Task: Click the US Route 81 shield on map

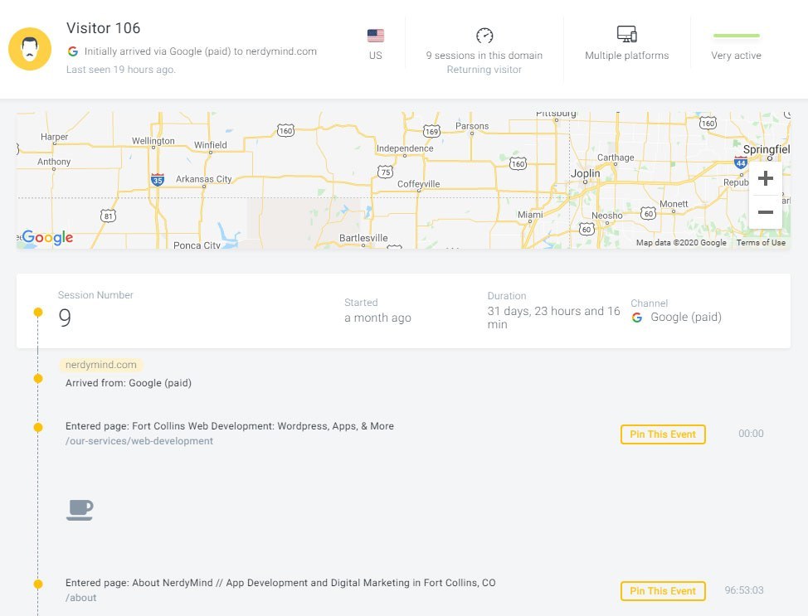Action: click(108, 216)
